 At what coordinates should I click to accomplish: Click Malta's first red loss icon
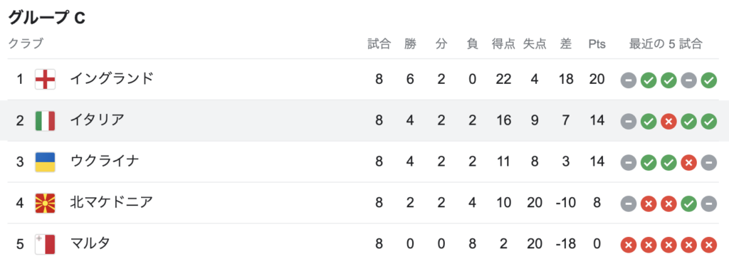point(628,245)
